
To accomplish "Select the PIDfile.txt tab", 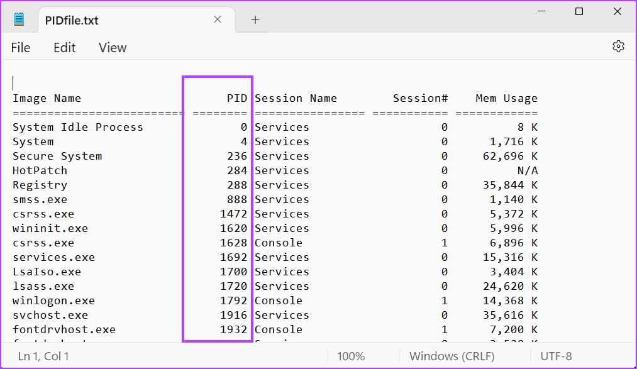I will (x=72, y=20).
